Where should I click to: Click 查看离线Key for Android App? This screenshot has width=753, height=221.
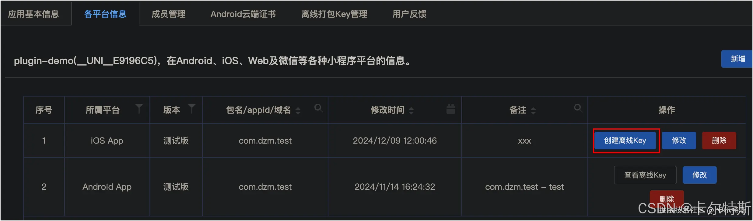pyautogui.click(x=645, y=175)
